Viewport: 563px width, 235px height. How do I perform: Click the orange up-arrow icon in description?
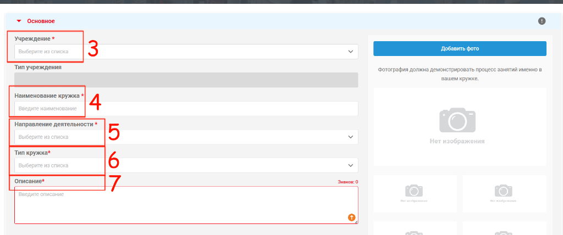351,217
